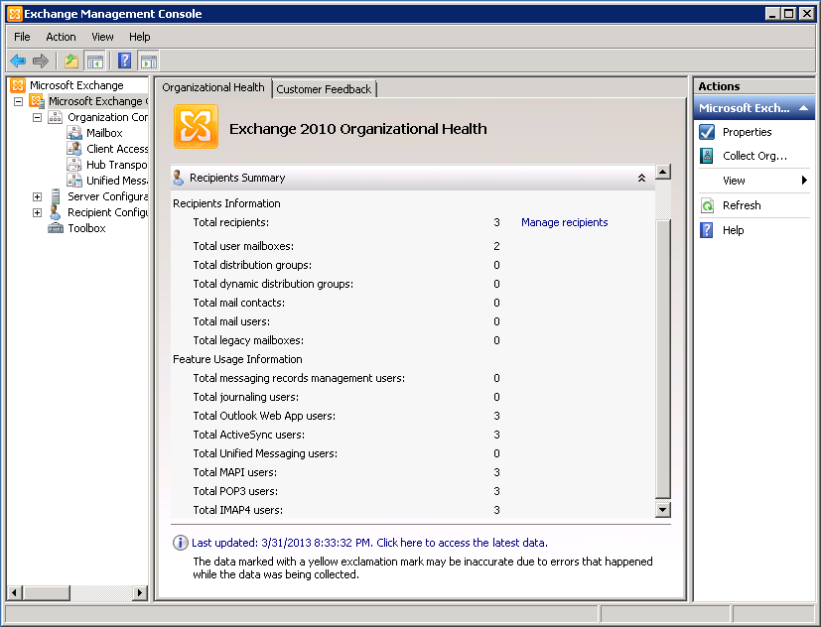Click the Up One Level folder icon

pyautogui.click(x=71, y=62)
